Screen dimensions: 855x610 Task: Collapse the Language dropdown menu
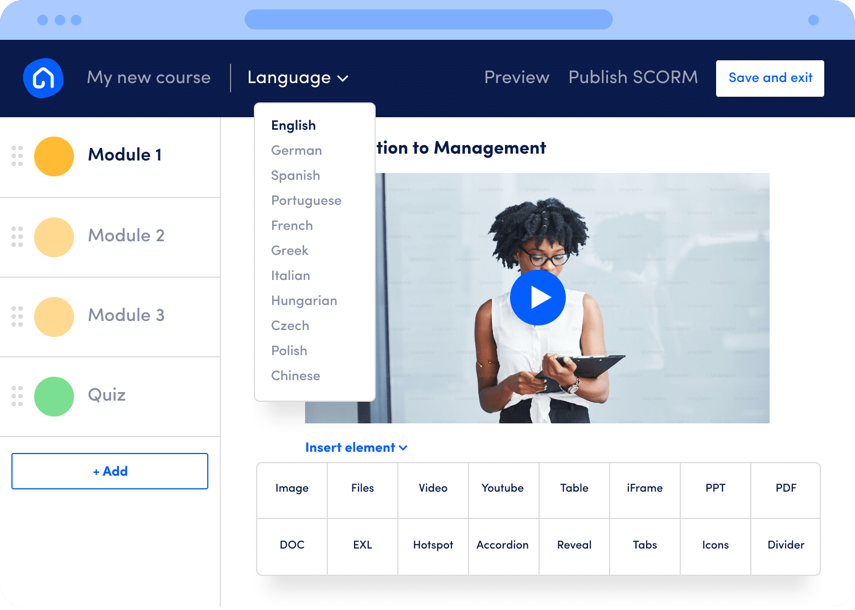click(298, 78)
